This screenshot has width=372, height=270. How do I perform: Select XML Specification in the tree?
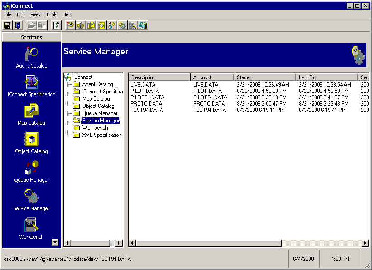point(101,135)
